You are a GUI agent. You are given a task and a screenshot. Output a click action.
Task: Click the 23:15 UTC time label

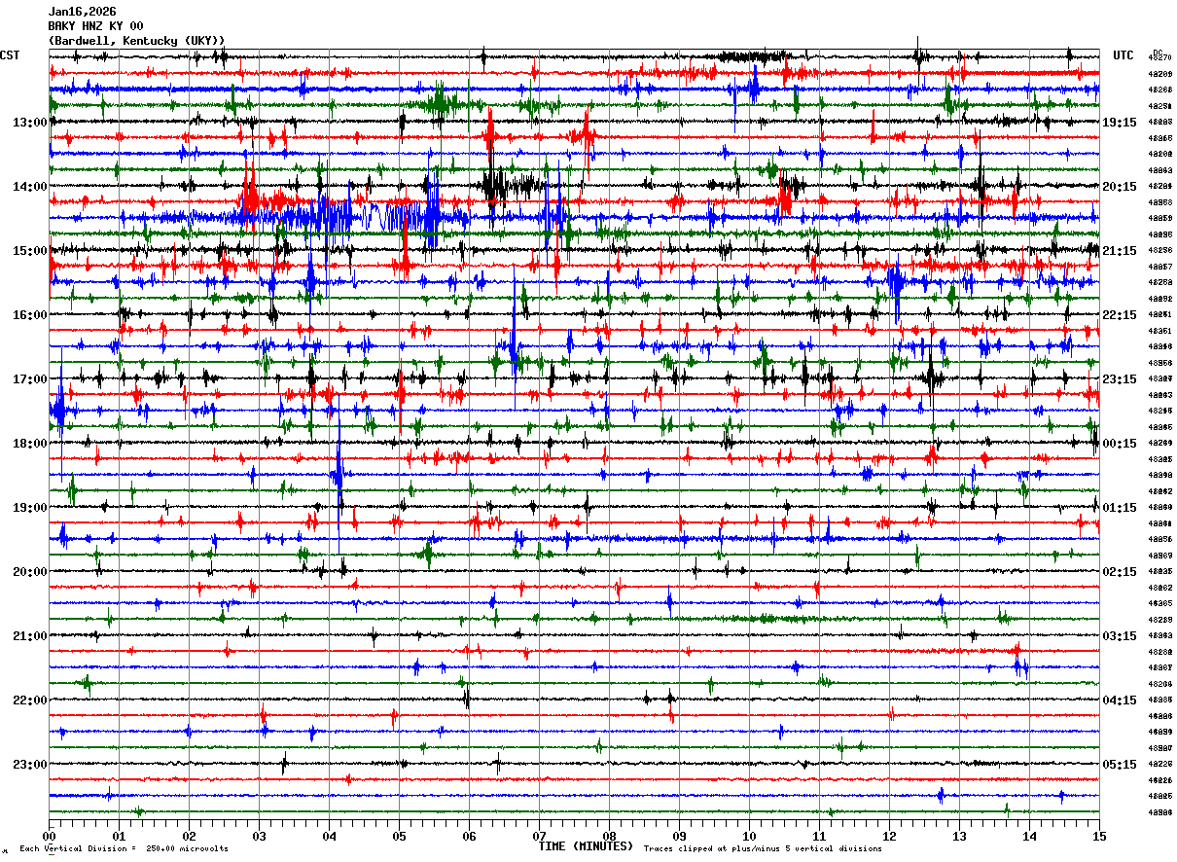click(1120, 379)
